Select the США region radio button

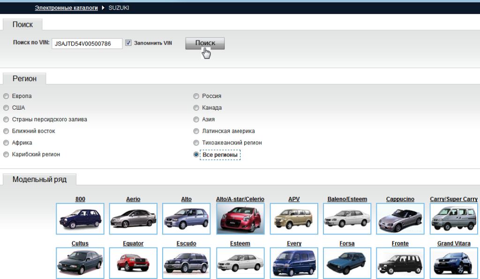point(6,108)
